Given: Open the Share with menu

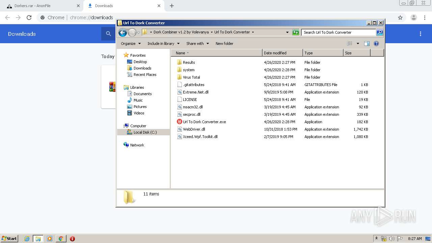Looking at the screenshot, I should click(x=197, y=44).
